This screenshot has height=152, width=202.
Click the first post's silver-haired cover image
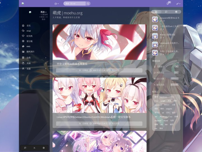[99, 42]
